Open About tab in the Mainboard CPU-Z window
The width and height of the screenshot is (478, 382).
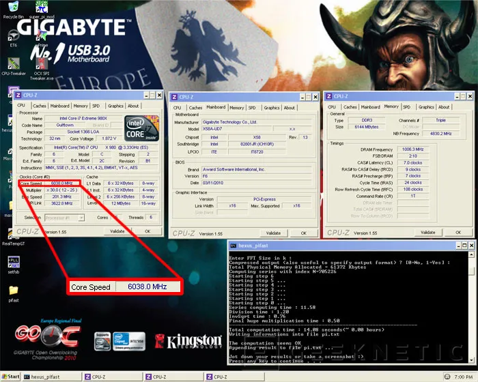290,108
